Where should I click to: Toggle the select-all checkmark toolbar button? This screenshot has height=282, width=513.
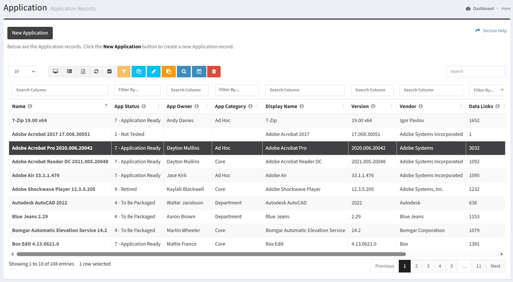[x=110, y=71]
